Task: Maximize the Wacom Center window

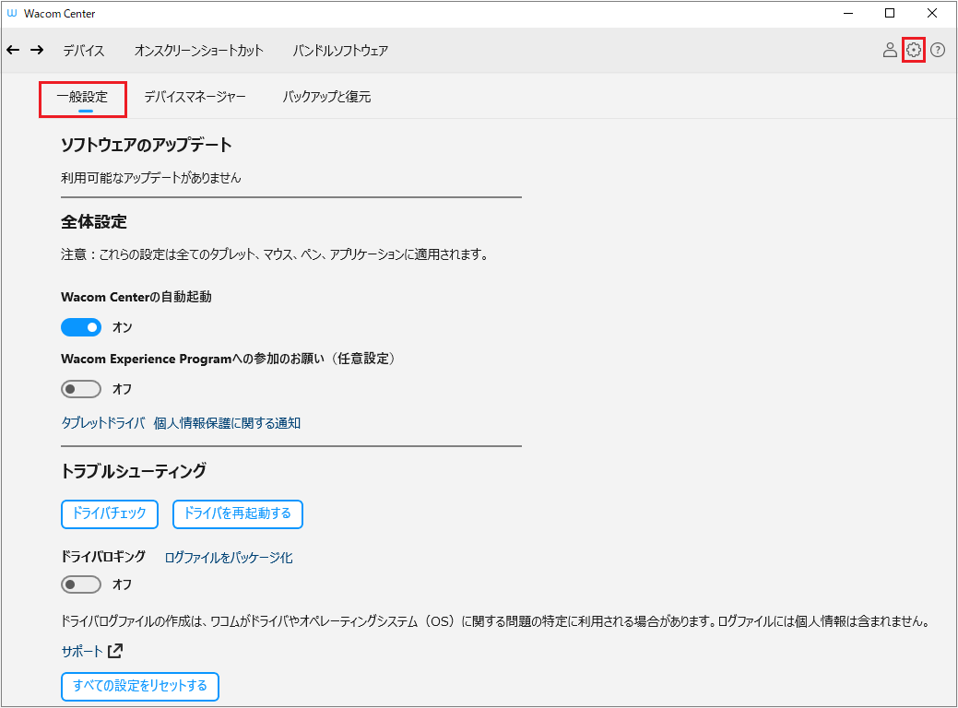Action: tap(890, 14)
